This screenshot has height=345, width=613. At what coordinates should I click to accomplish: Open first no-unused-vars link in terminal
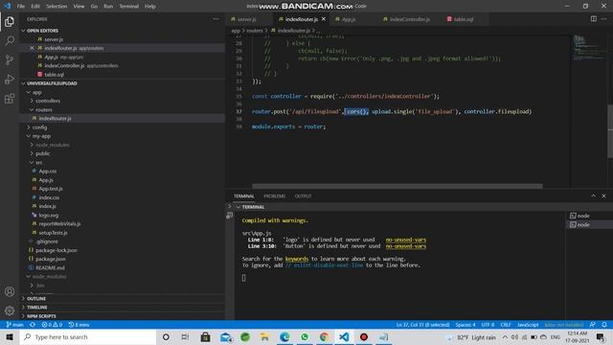(x=406, y=240)
